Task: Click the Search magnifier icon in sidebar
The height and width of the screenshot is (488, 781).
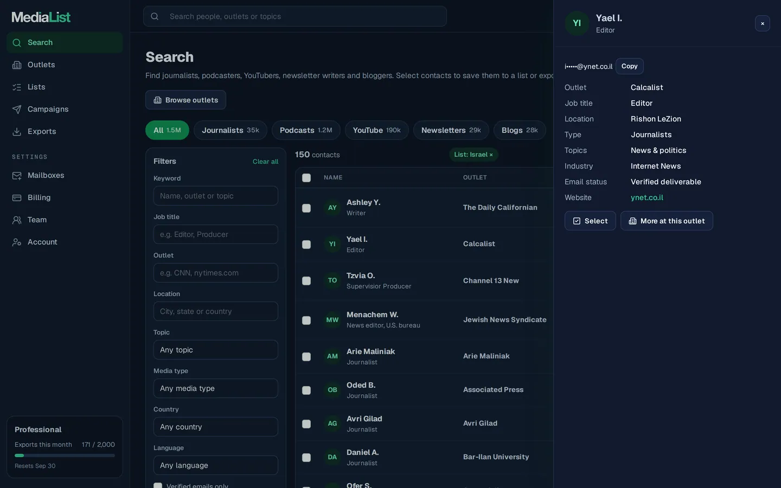Action: pos(17,43)
